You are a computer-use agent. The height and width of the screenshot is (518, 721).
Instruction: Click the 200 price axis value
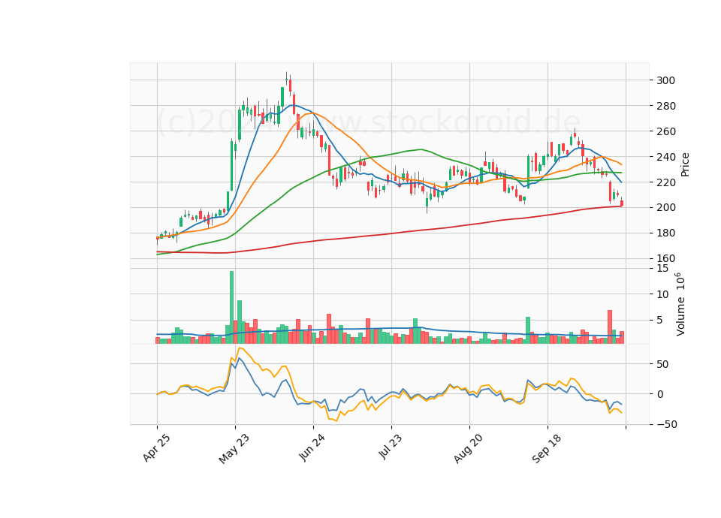tap(666, 208)
